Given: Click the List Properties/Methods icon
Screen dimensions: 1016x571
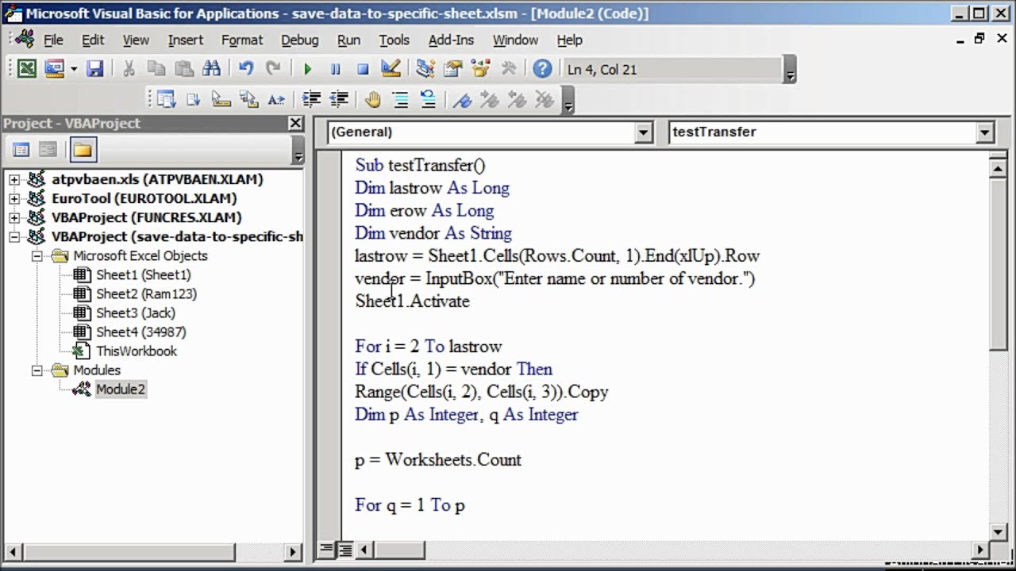Looking at the screenshot, I should click(x=166, y=99).
